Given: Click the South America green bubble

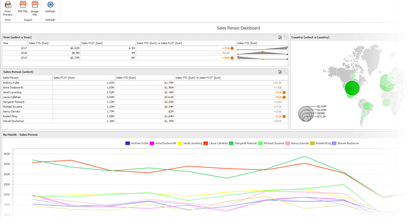Looking at the screenshot, I should coord(367,106).
